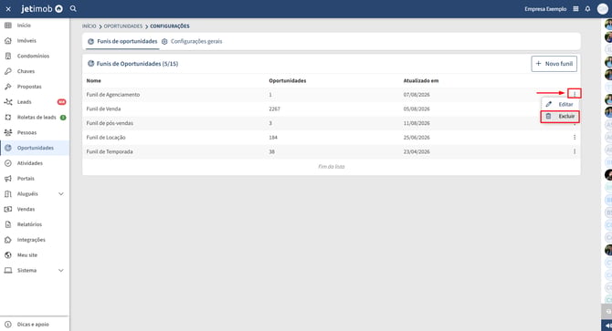The height and width of the screenshot is (331, 612).
Task: Click the Aluguéis door icon
Action: tap(8, 193)
